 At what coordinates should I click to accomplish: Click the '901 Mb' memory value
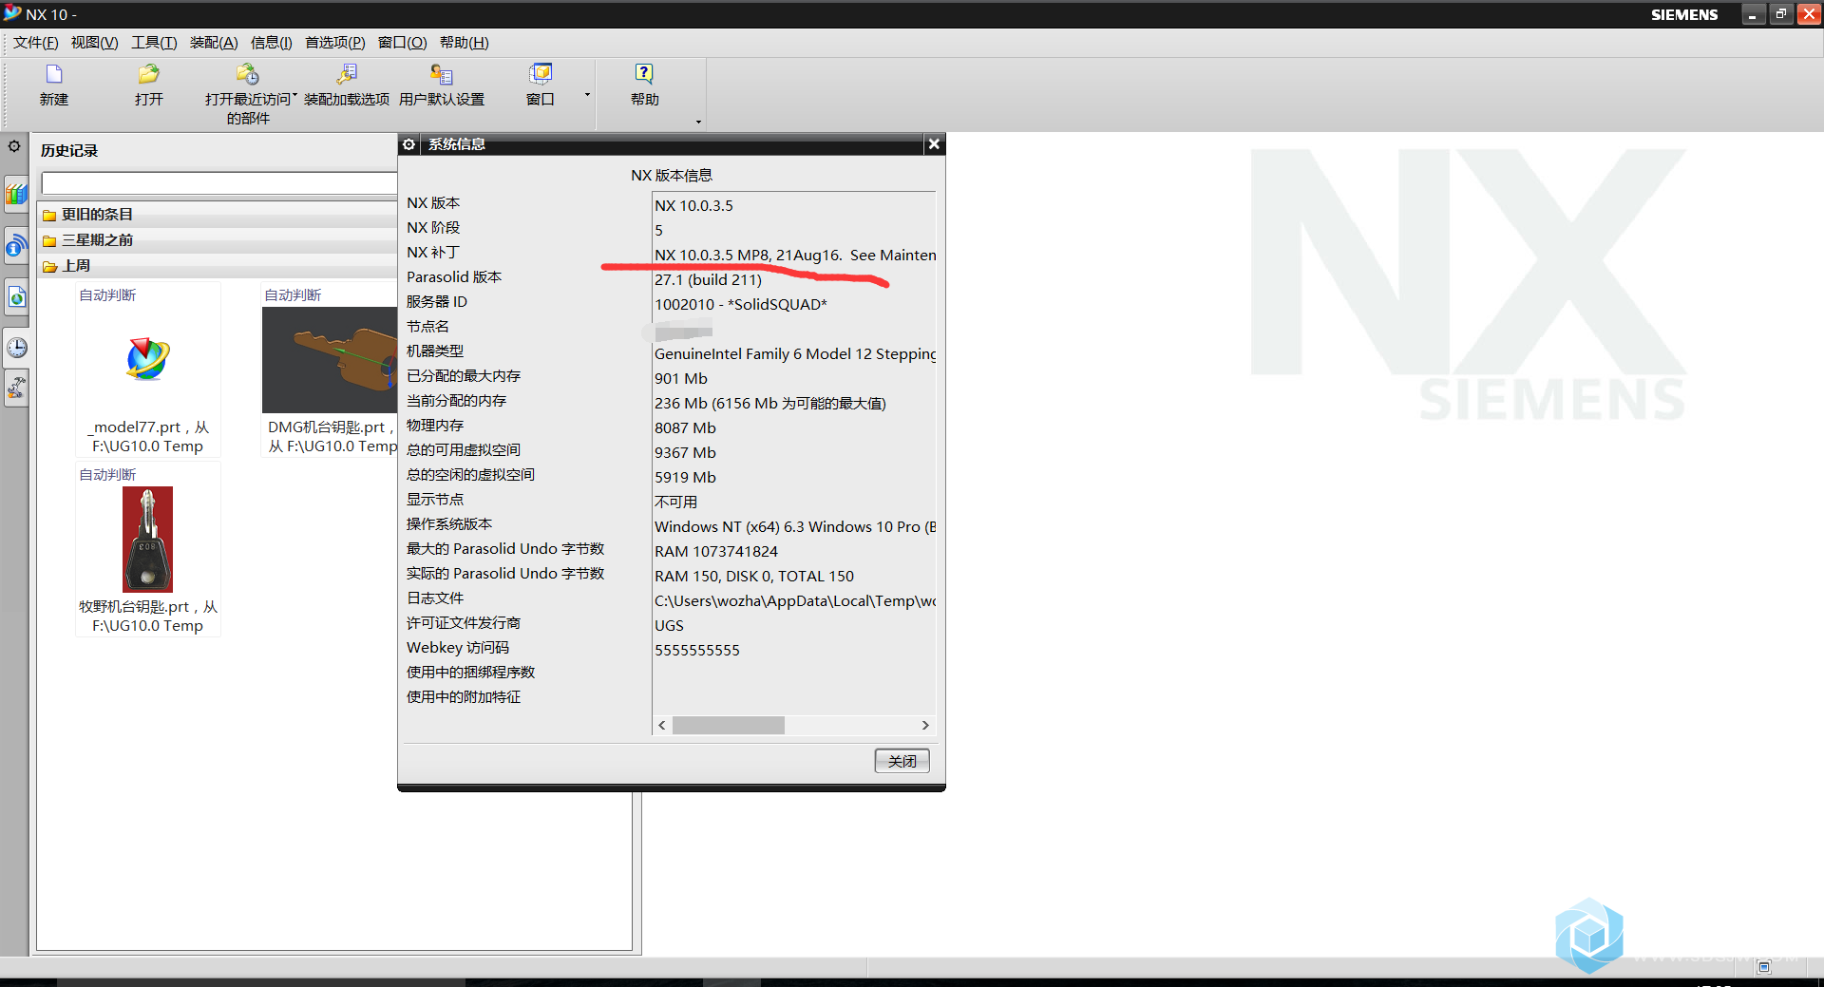(681, 379)
